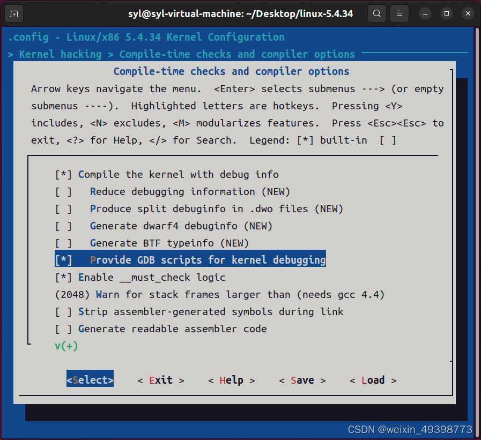Minimize the terminal window
Screen dimensions: 481x440
click(x=425, y=14)
